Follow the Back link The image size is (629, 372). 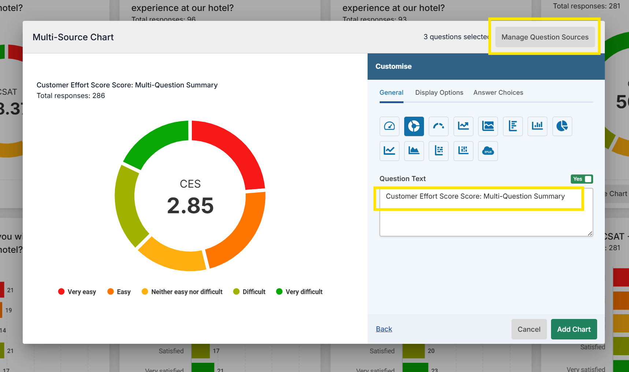384,329
